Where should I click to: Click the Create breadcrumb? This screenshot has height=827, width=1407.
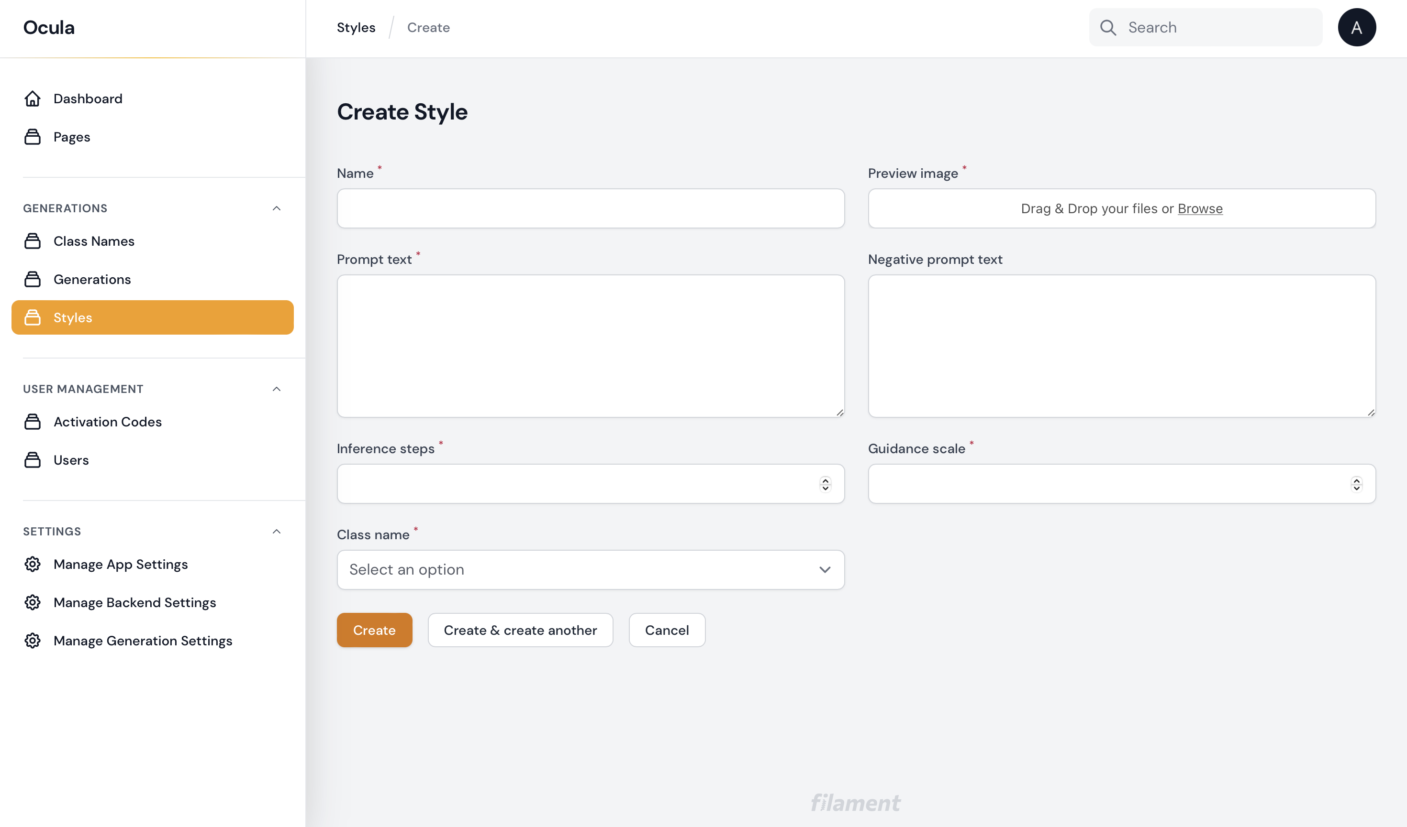(428, 27)
